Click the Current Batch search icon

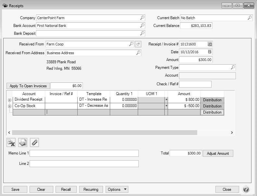coord(250,18)
